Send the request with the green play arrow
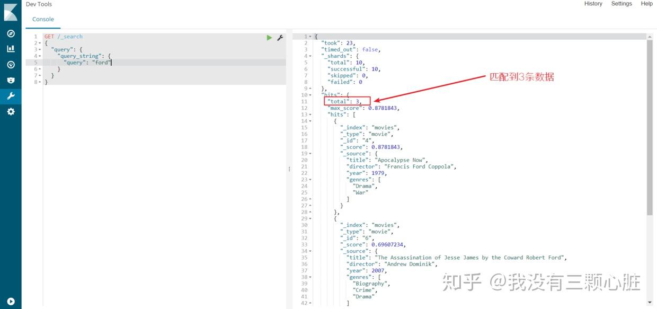 [x=269, y=37]
